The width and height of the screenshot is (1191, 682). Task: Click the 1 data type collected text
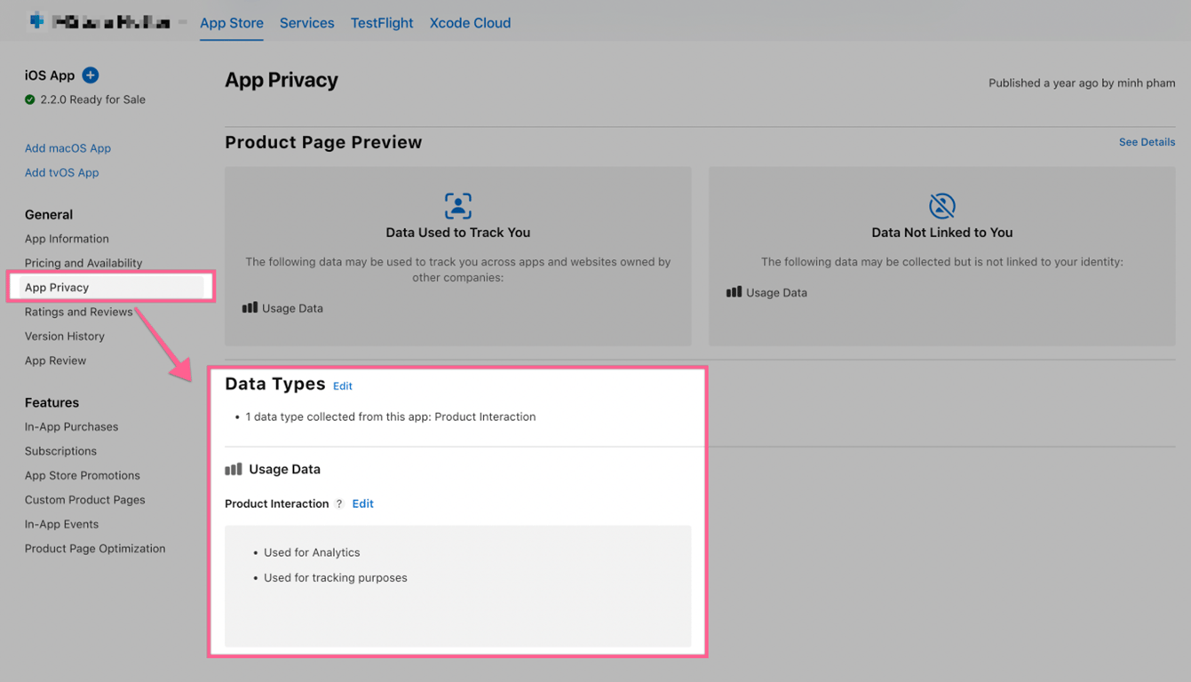pyautogui.click(x=391, y=416)
